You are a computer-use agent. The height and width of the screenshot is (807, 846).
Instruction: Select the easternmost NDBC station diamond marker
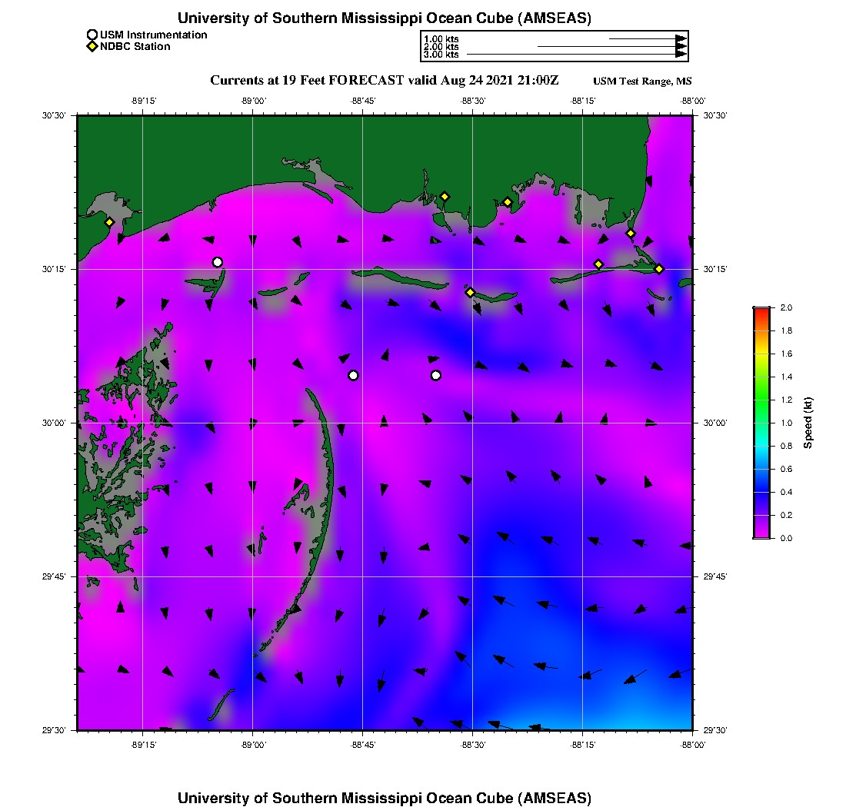click(659, 268)
